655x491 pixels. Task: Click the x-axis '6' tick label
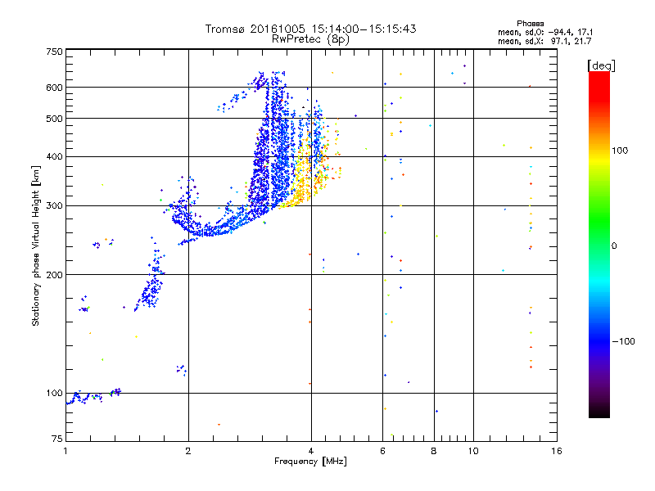(x=382, y=451)
